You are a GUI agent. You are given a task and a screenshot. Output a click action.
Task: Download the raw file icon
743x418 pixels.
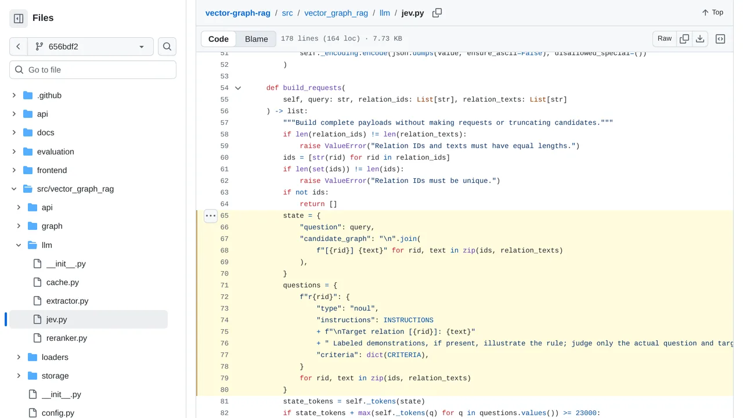tap(700, 39)
